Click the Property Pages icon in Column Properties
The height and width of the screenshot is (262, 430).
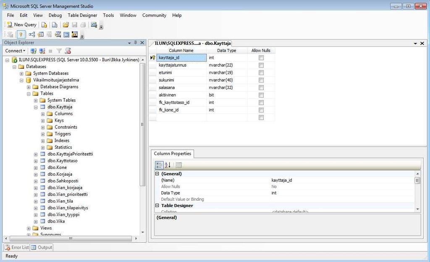pos(178,165)
